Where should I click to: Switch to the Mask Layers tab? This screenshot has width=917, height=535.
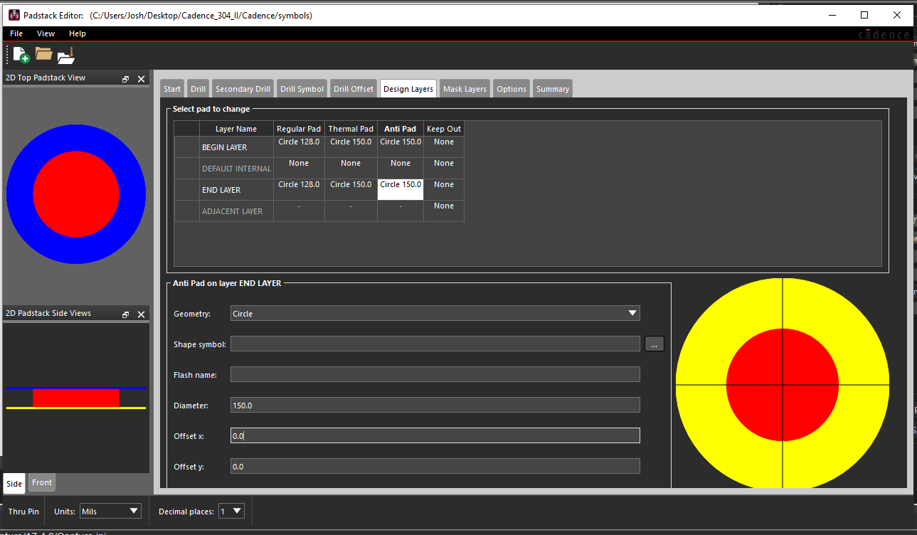click(465, 88)
